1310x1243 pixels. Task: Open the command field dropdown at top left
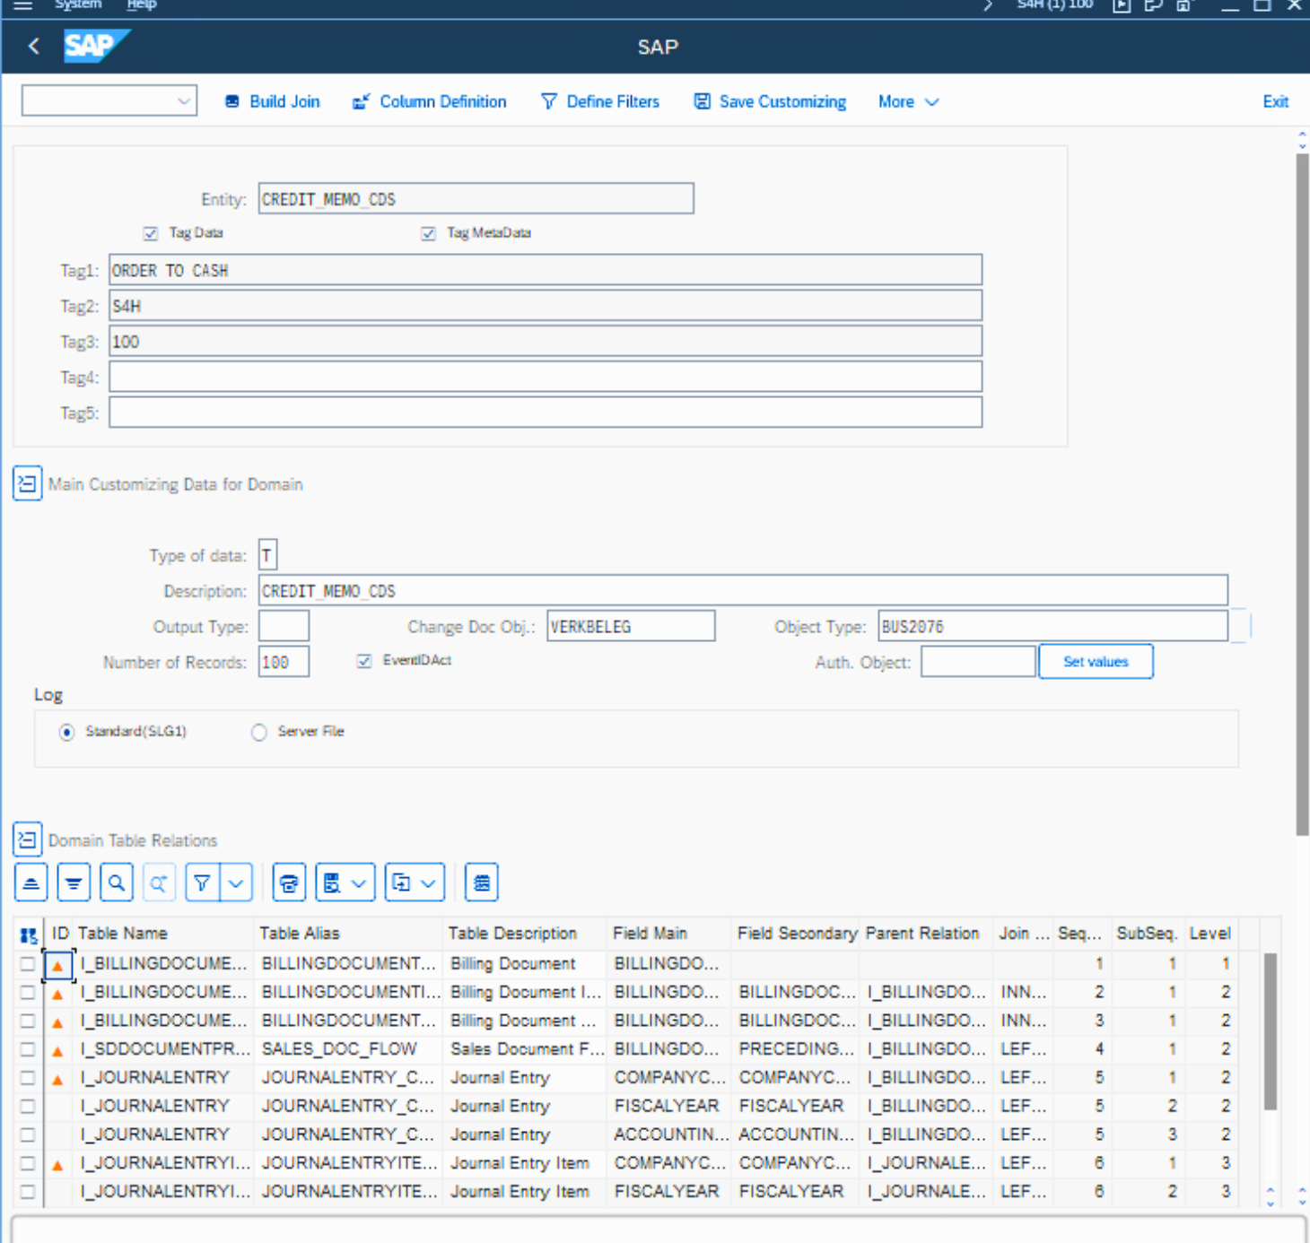point(183,101)
